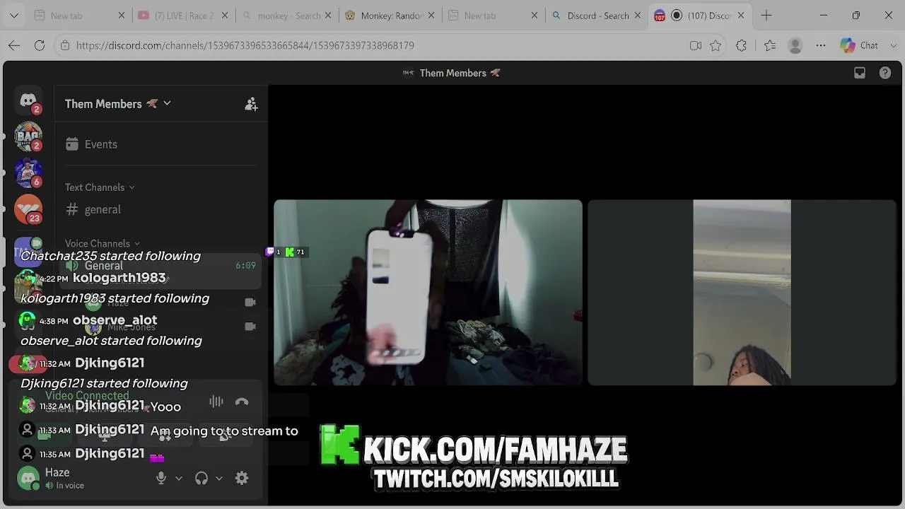Open headphone output options chevron

[x=219, y=478]
